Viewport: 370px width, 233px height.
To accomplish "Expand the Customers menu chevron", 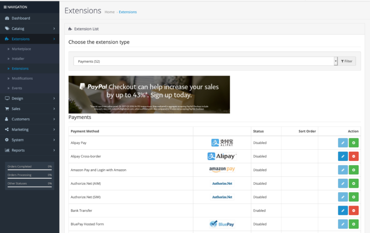I will [x=54, y=119].
